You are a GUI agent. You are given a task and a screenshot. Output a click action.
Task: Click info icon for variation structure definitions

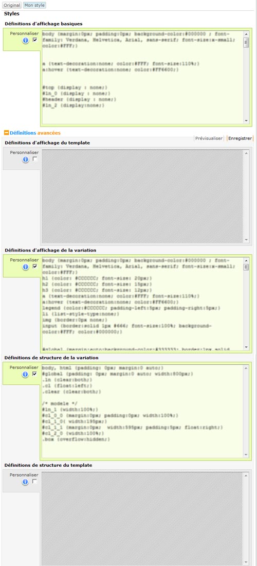coord(26,374)
